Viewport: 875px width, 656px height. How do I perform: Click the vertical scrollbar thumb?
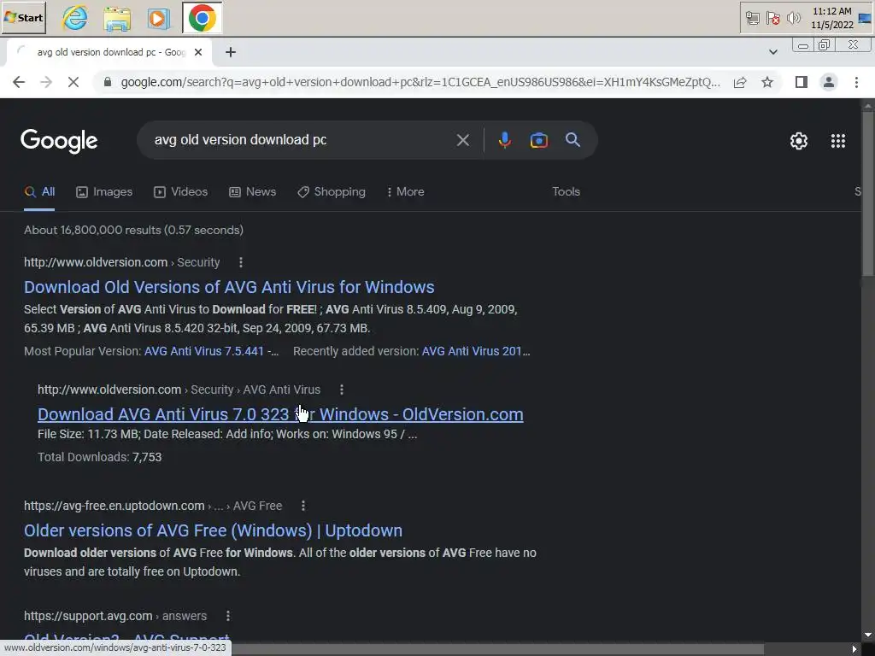[x=868, y=194]
